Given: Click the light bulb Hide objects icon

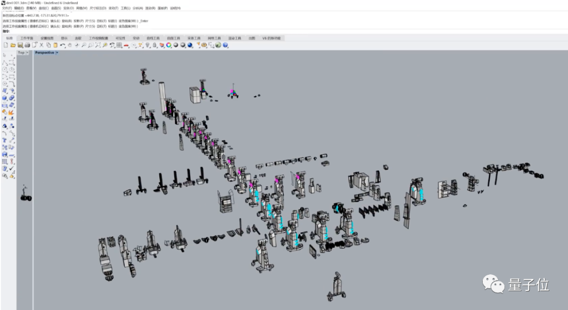Looking at the screenshot, I should click(147, 45).
